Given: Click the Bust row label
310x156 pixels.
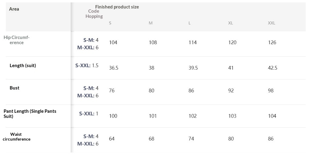Looking at the screenshot, I should (15, 88).
